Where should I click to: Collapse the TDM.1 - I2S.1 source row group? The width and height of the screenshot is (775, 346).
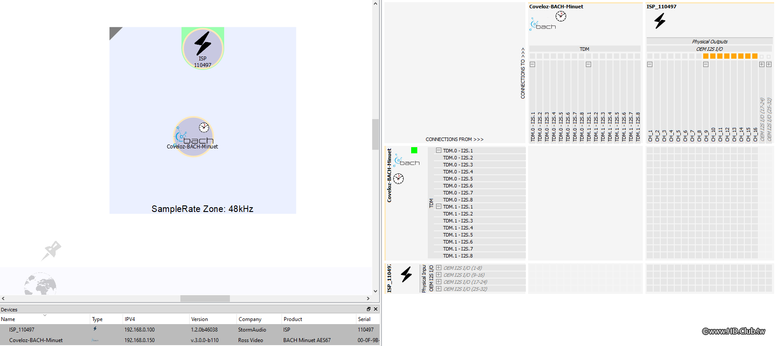click(x=438, y=206)
